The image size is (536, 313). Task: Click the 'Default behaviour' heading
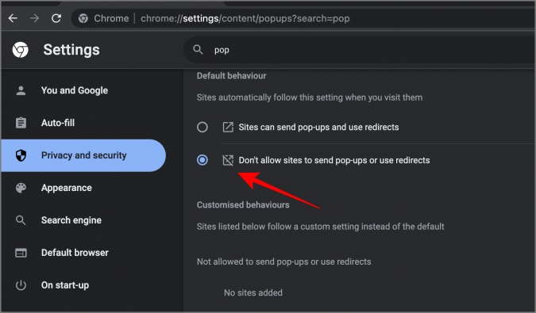coord(231,76)
